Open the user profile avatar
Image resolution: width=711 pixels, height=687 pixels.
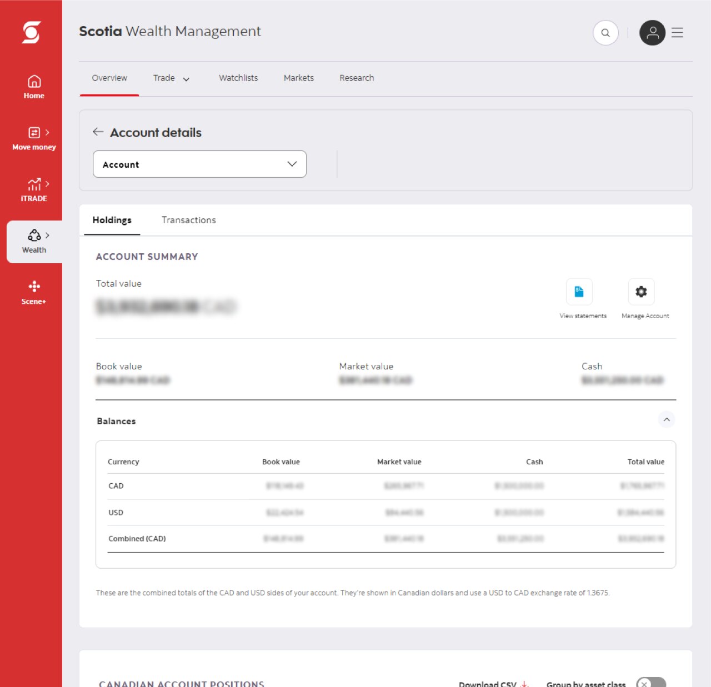tap(653, 33)
